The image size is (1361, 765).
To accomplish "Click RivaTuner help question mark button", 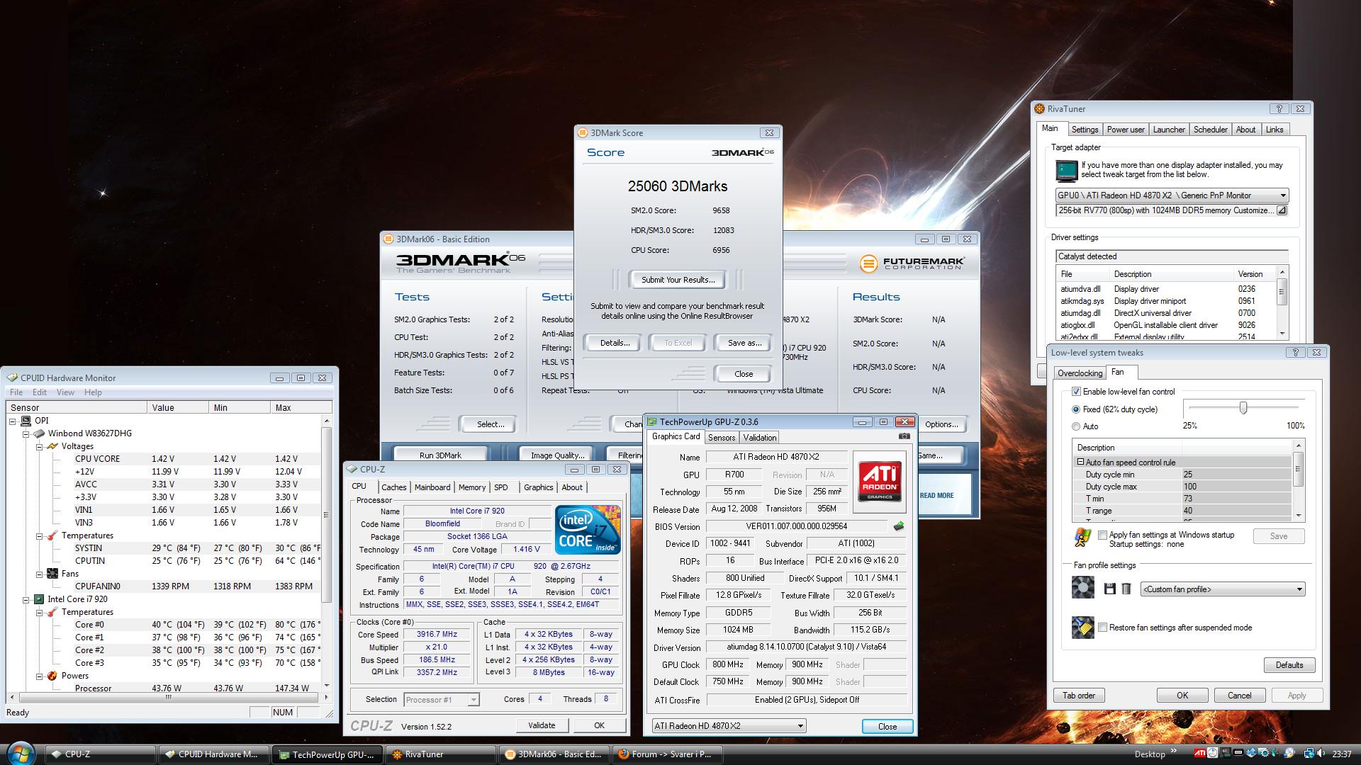I will coord(1279,109).
